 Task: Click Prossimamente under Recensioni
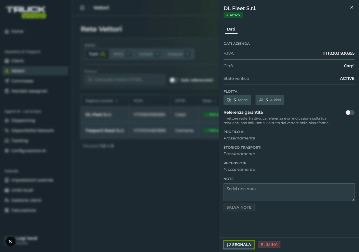[239, 169]
